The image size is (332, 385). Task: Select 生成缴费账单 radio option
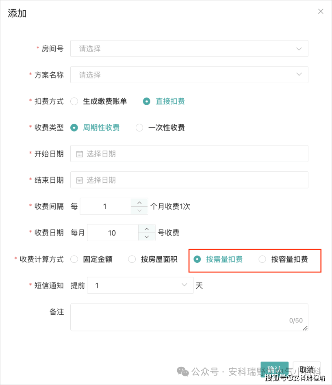[74, 102]
